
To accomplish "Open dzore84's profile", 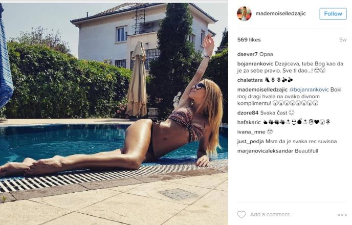I will [248, 112].
